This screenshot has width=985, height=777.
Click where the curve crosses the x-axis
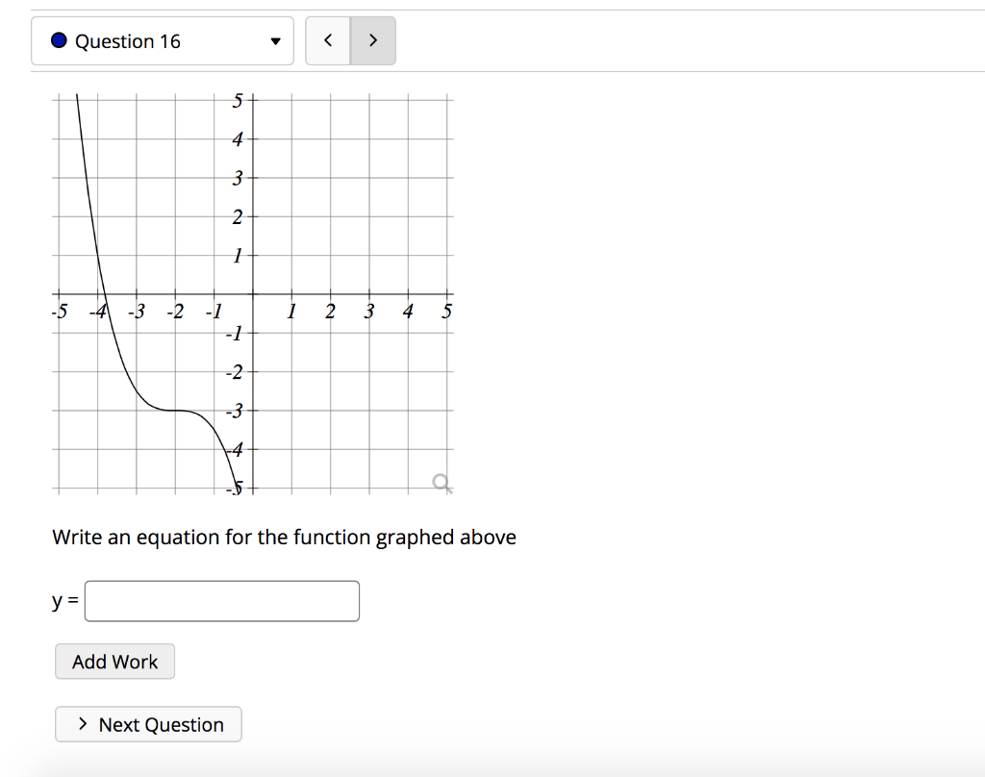click(x=104, y=294)
